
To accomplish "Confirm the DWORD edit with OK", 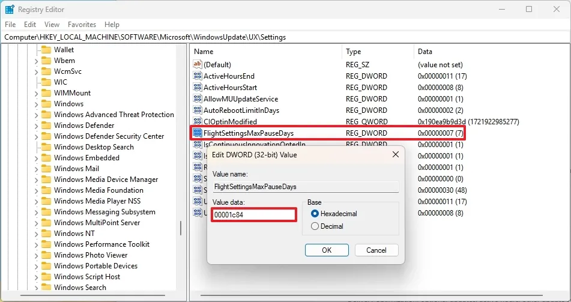I will [x=327, y=250].
